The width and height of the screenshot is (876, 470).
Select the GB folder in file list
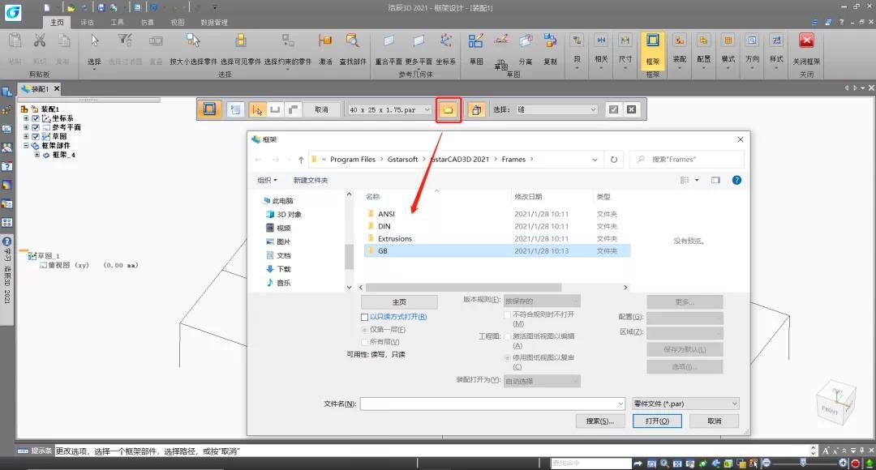click(497, 251)
